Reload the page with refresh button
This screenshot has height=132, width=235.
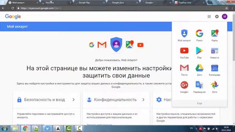[13, 8]
